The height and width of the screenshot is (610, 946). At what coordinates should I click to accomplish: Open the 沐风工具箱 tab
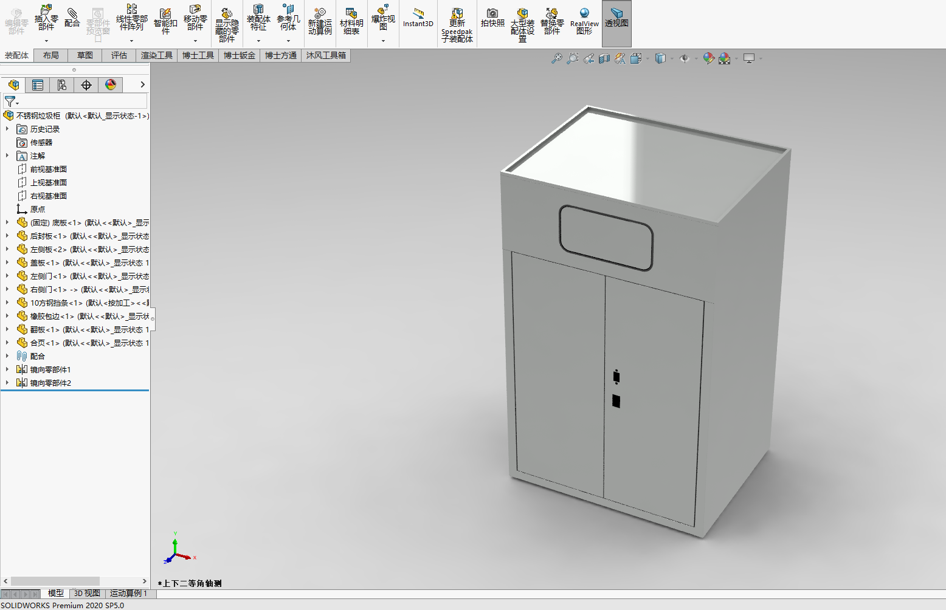pos(326,55)
